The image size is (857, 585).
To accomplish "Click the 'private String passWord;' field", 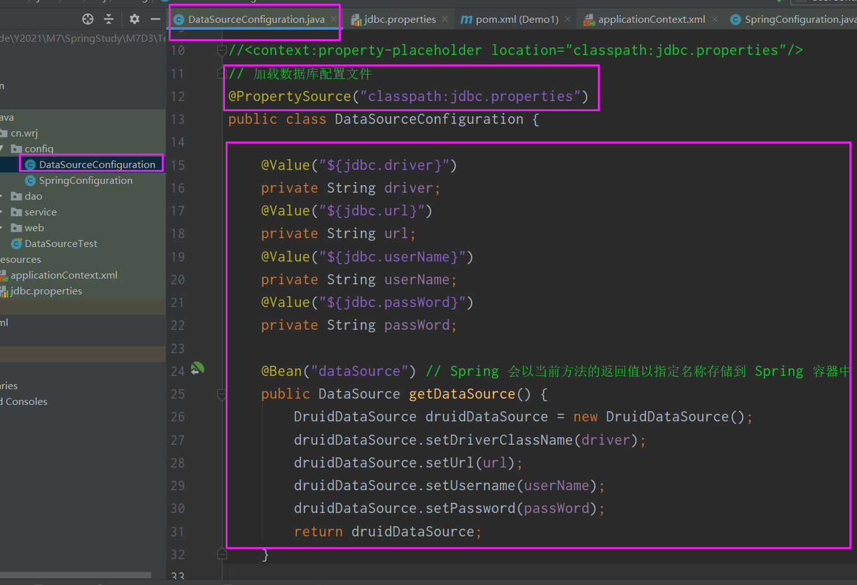I will pos(359,325).
